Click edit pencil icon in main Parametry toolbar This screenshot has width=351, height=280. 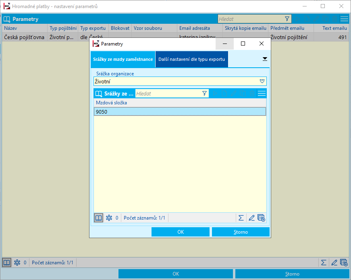pos(316,19)
